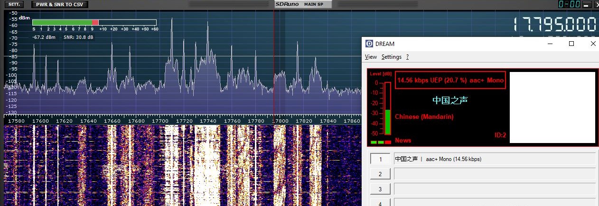This screenshot has height=206, width=599.
Task: Click the S-meter signal strength bar
Action: 94,22
